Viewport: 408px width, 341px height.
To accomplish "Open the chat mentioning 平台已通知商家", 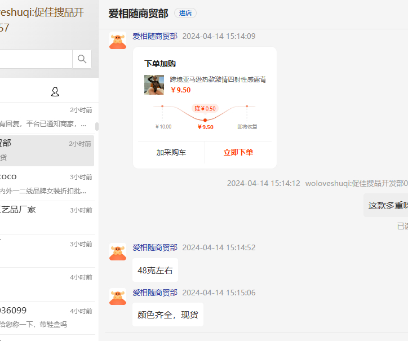I will pos(45,117).
